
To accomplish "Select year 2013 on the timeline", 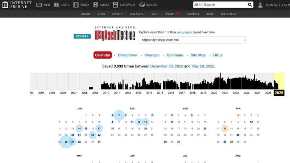I will coord(138,93).
